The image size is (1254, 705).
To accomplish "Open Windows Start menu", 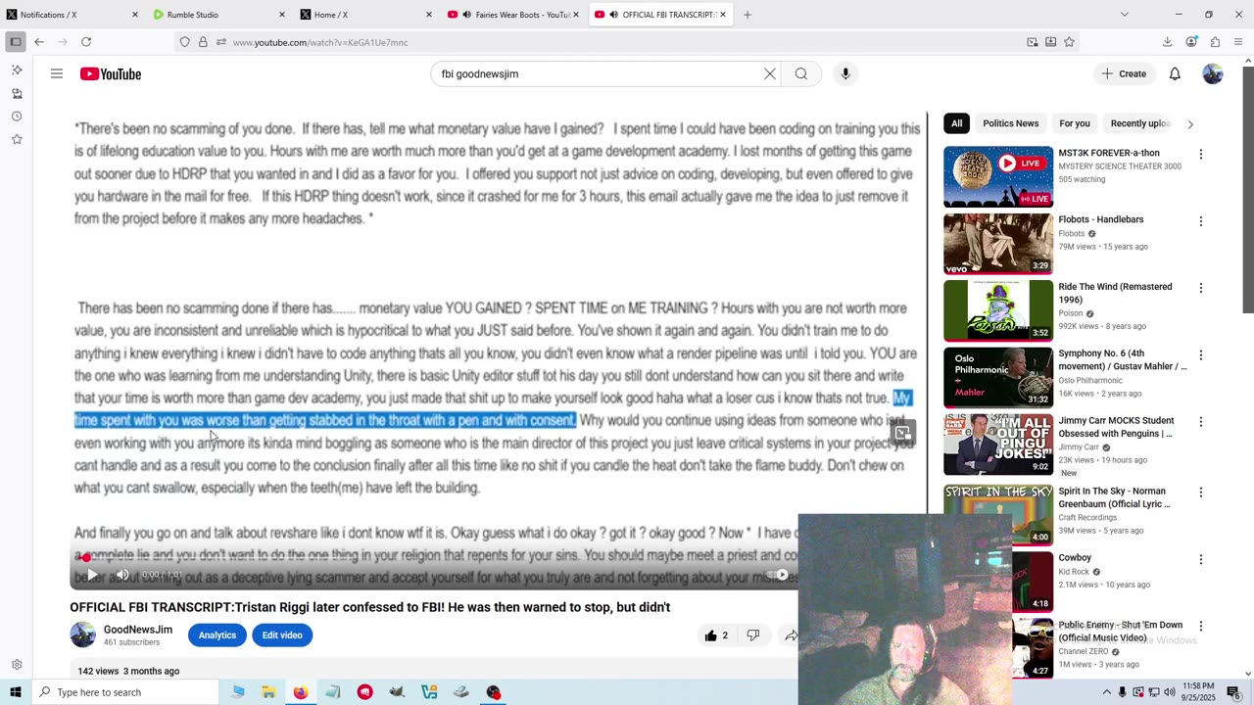I will (15, 692).
